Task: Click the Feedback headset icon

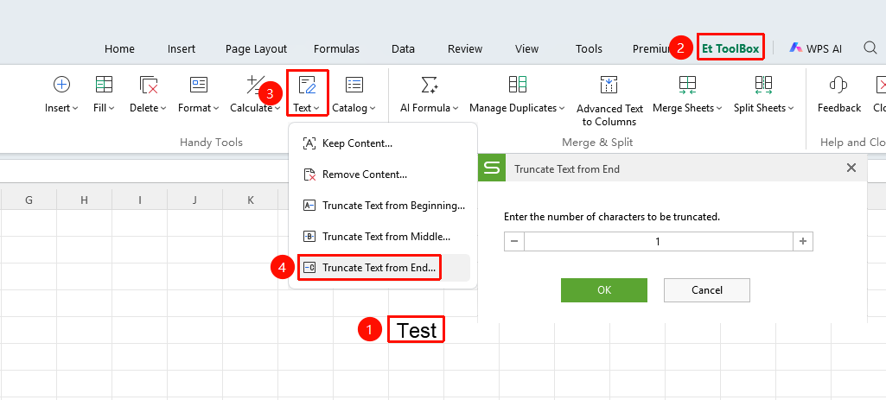Action: click(x=838, y=85)
